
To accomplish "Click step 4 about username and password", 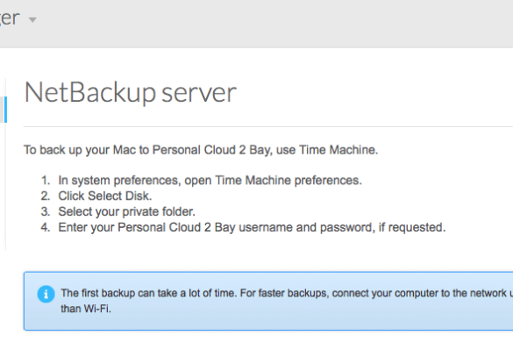I will tap(252, 227).
